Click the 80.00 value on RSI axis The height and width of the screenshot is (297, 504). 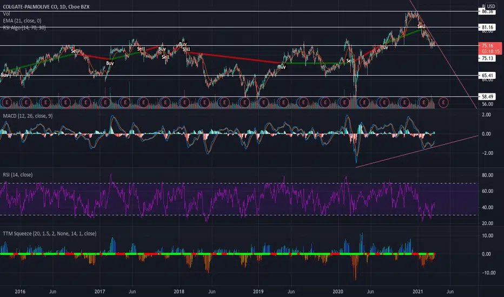[x=487, y=175]
